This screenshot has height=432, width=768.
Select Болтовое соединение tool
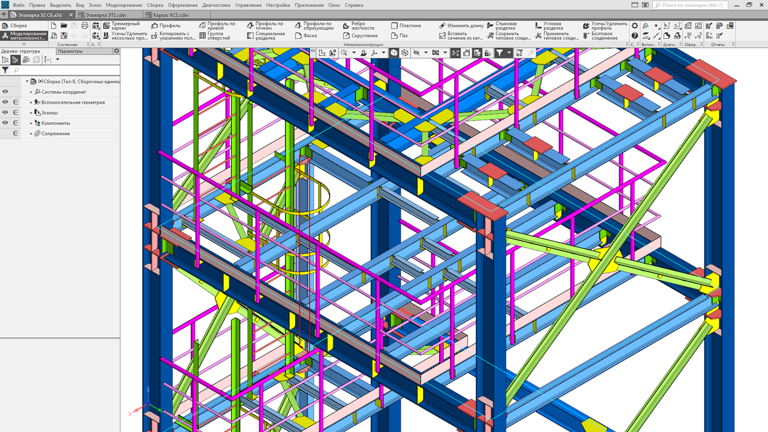pos(600,36)
